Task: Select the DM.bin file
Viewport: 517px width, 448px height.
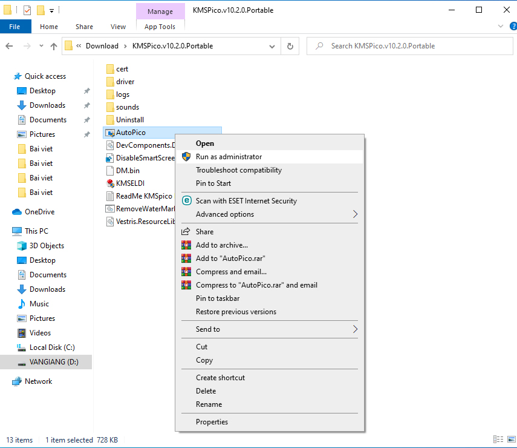Action: (x=128, y=171)
